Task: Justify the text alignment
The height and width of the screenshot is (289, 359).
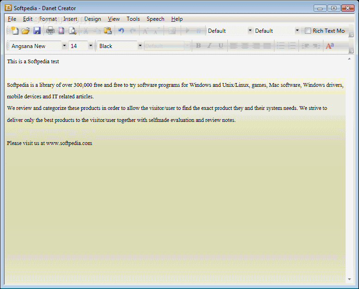Action: [x=267, y=46]
